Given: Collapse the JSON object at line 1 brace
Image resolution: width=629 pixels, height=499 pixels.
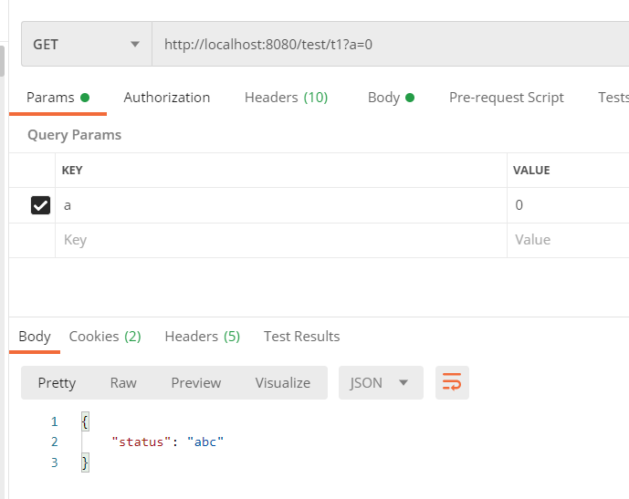Looking at the screenshot, I should coord(85,421).
